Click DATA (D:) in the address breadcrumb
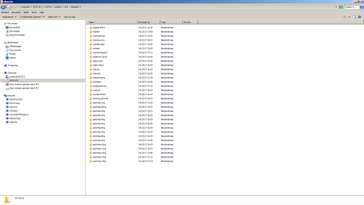The width and height of the screenshot is (364, 205). click(37, 7)
